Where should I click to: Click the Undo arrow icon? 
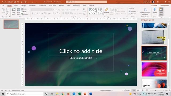(18, 2)
